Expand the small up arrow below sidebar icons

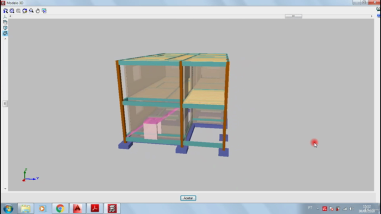[x=5, y=39]
